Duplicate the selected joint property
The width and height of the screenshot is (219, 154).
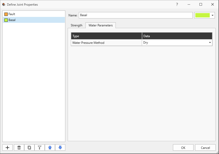29,147
